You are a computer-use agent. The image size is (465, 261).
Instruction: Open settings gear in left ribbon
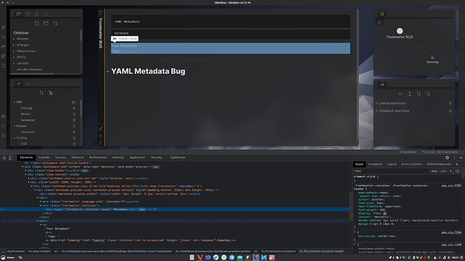click(x=3, y=135)
